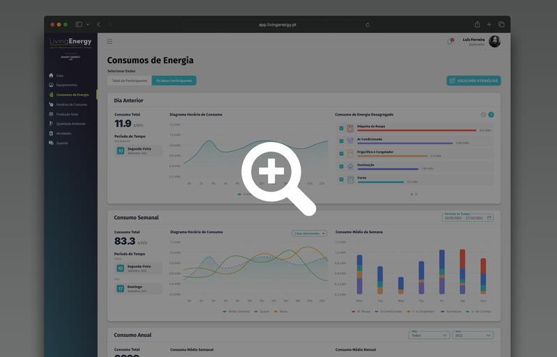Go to next disaggregated consumption page arrow

pos(491,115)
